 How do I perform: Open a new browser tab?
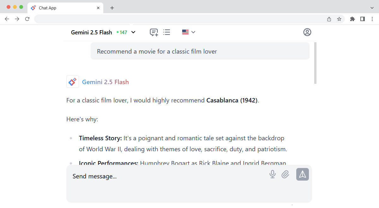[x=112, y=8]
